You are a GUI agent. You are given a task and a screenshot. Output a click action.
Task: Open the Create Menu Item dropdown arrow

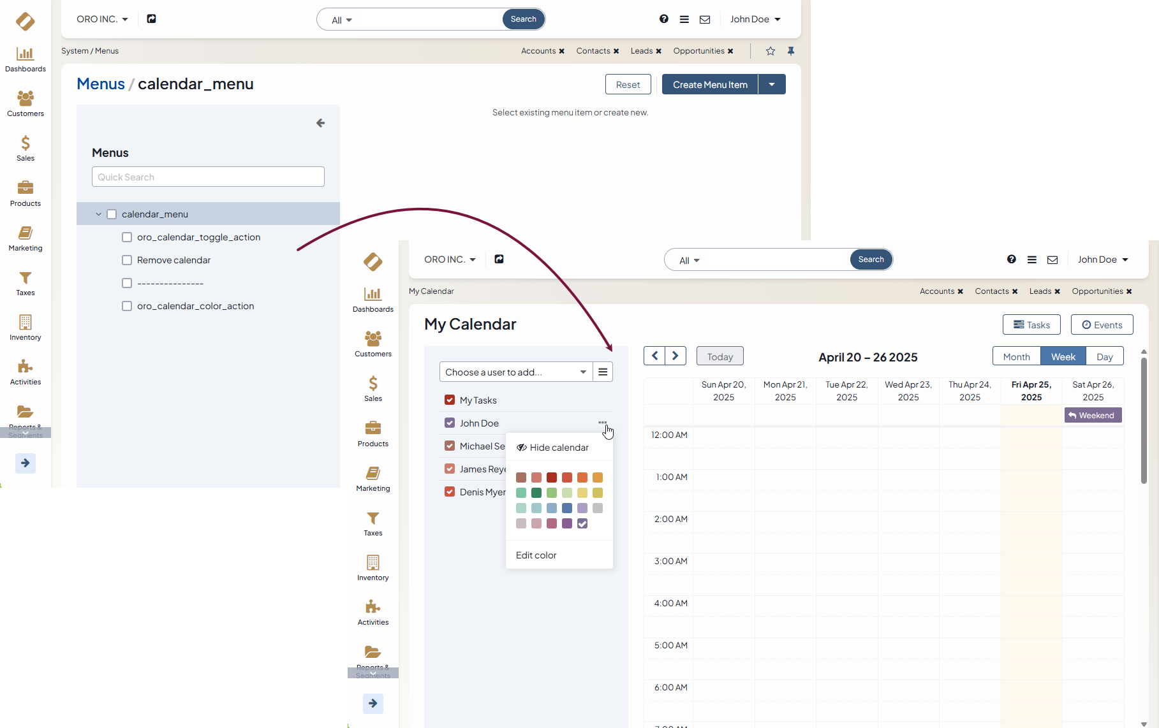point(772,85)
